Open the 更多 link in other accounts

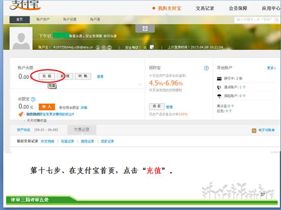pos(271,68)
